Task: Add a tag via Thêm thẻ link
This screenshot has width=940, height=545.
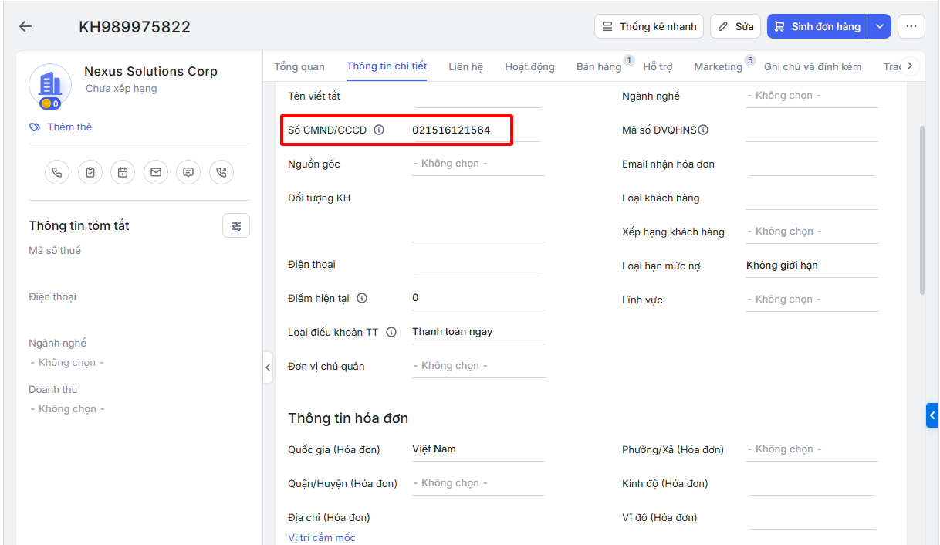Action: [69, 127]
